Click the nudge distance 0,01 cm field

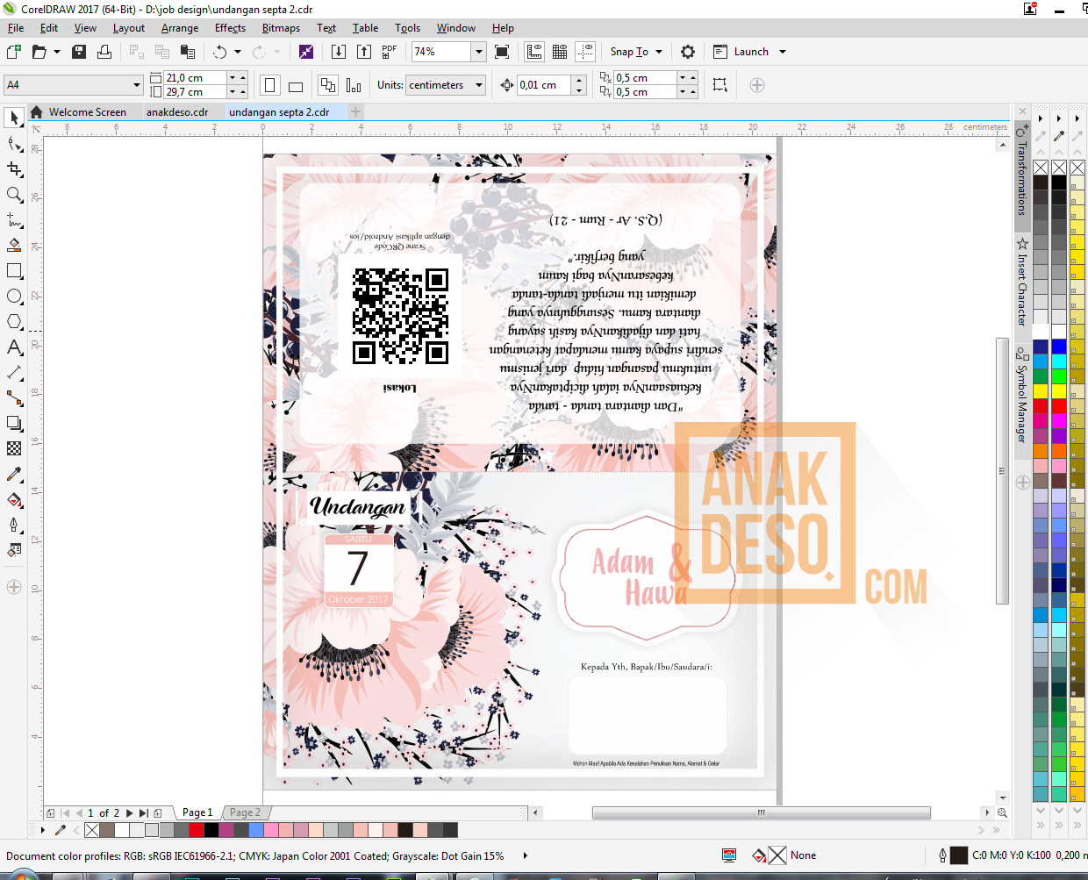[x=544, y=85]
